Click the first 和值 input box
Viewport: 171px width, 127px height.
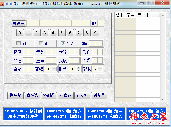[x=92, y=44]
